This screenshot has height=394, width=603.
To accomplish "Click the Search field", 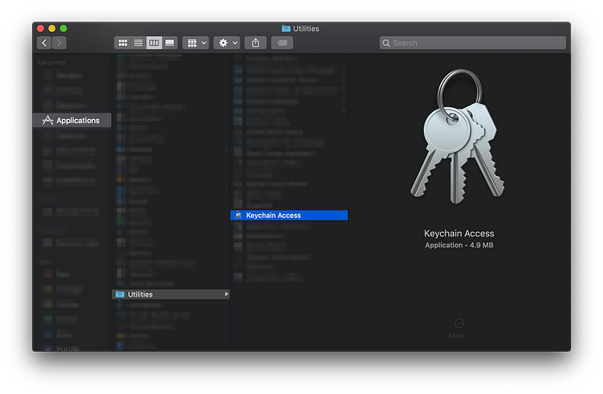I will 473,43.
